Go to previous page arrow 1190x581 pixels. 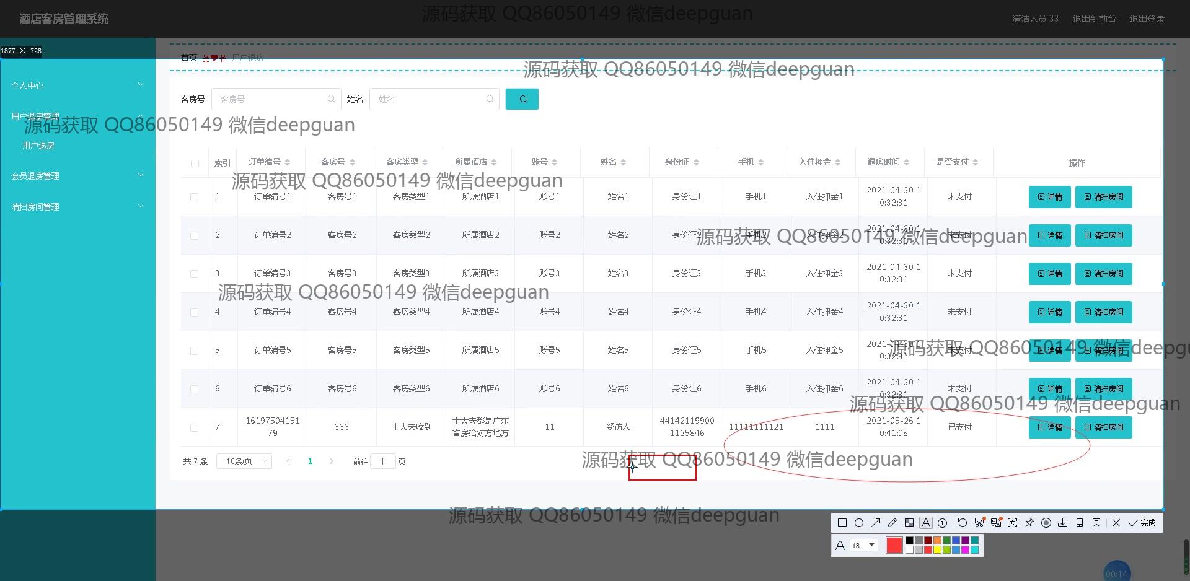click(288, 461)
